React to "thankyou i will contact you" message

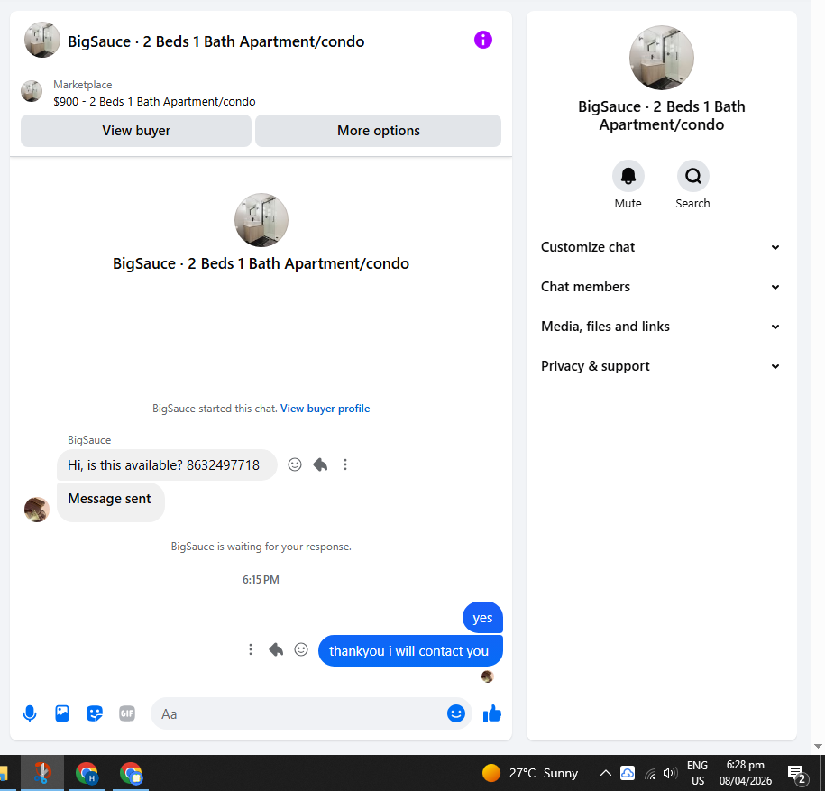(301, 650)
